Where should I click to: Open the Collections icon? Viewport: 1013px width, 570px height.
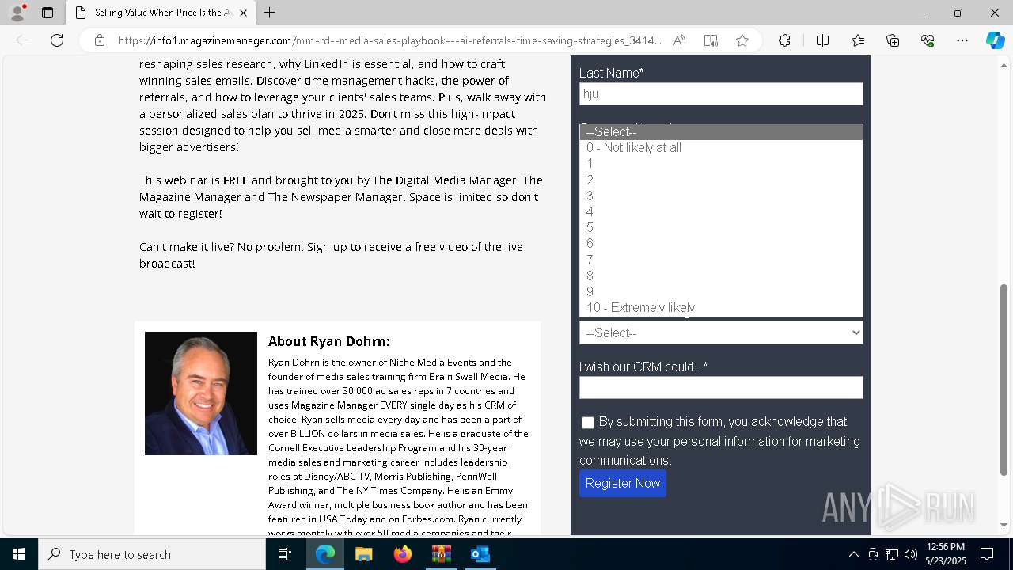pos(893,40)
